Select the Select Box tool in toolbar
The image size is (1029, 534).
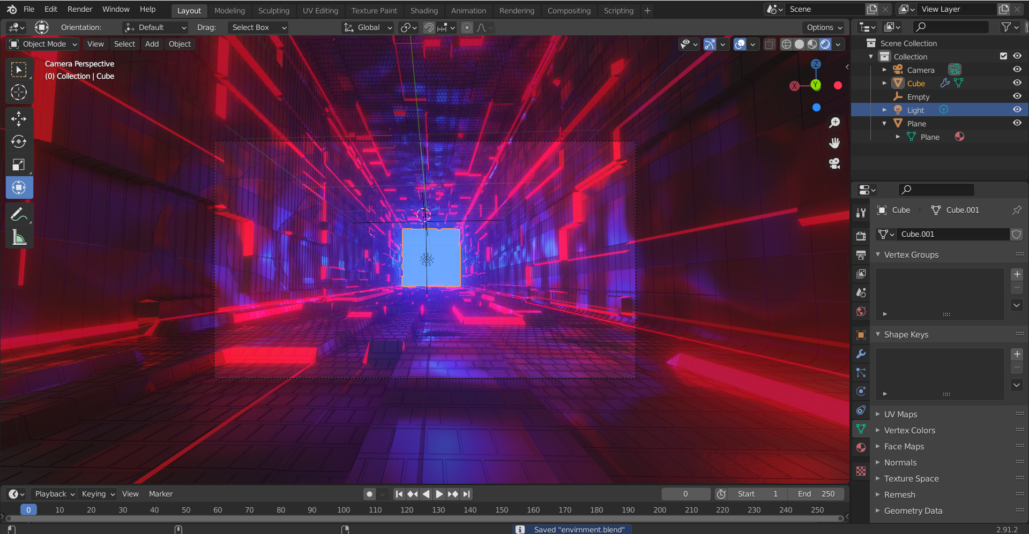point(19,70)
